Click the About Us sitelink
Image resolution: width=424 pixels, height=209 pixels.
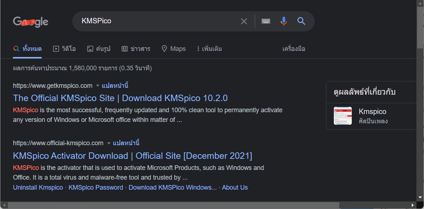point(235,187)
